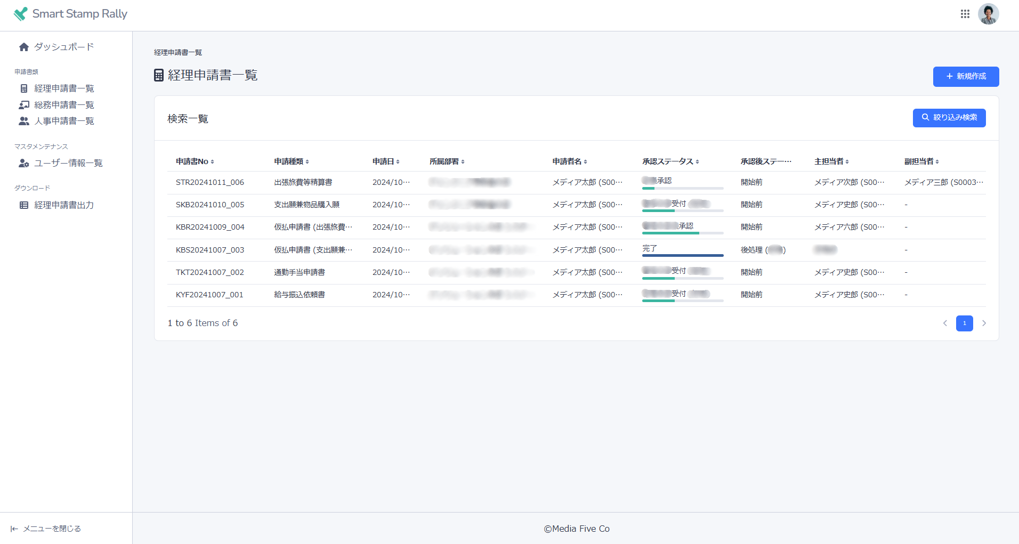Open 絞り込み検索 filter search
Screen dimensions: 1019x544
(949, 118)
